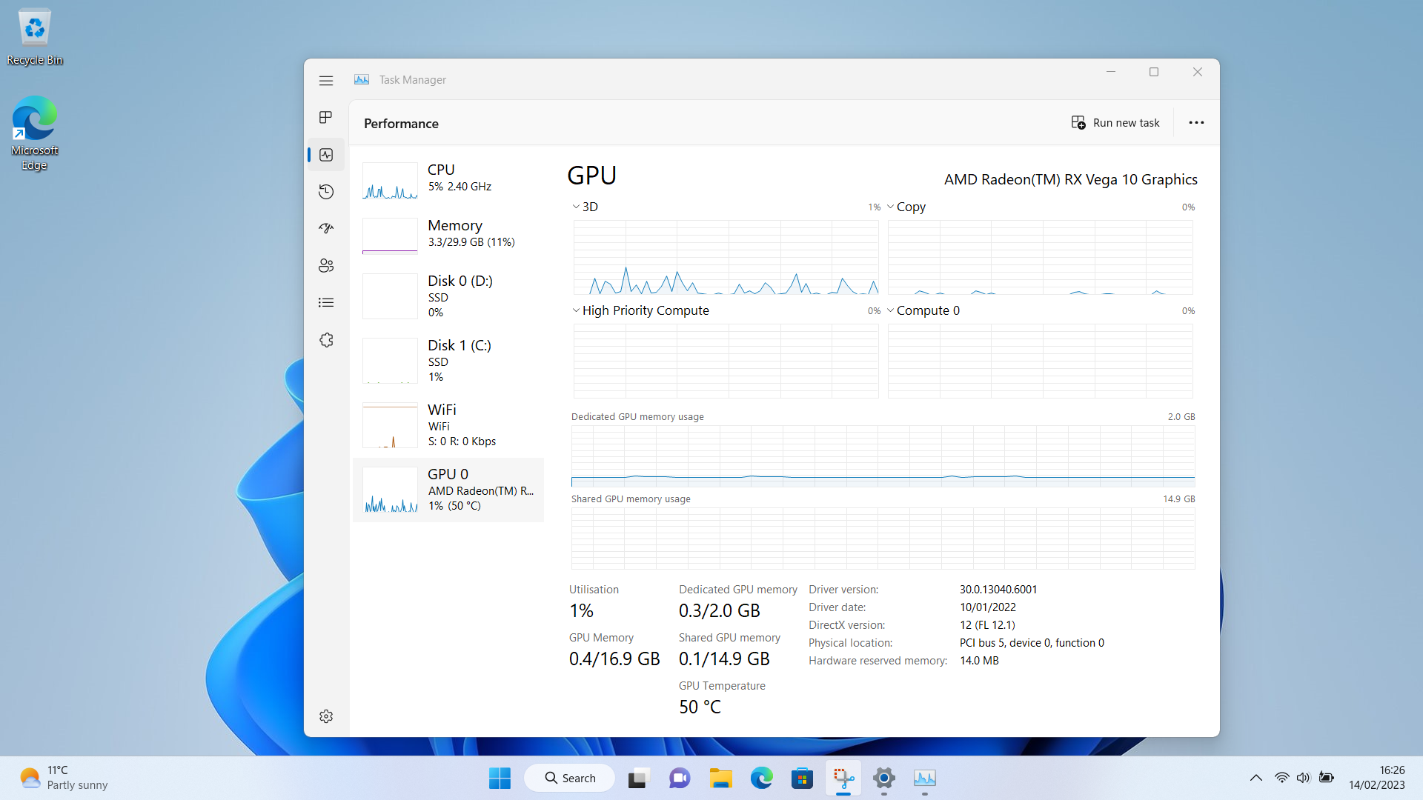Screen dimensions: 1423x800
Task: Open Microsoft Store from the taskbar
Action: [802, 778]
